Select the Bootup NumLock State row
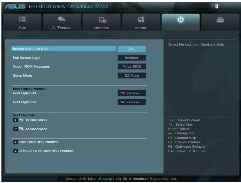 pyautogui.click(x=63, y=49)
